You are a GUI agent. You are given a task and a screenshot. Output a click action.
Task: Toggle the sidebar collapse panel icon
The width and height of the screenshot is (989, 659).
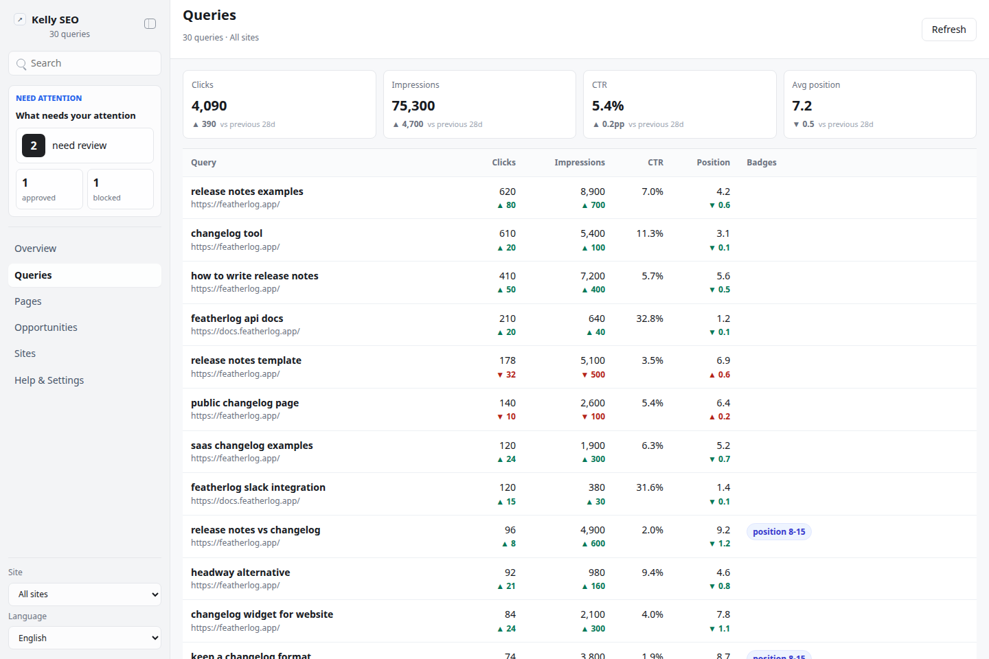click(150, 24)
